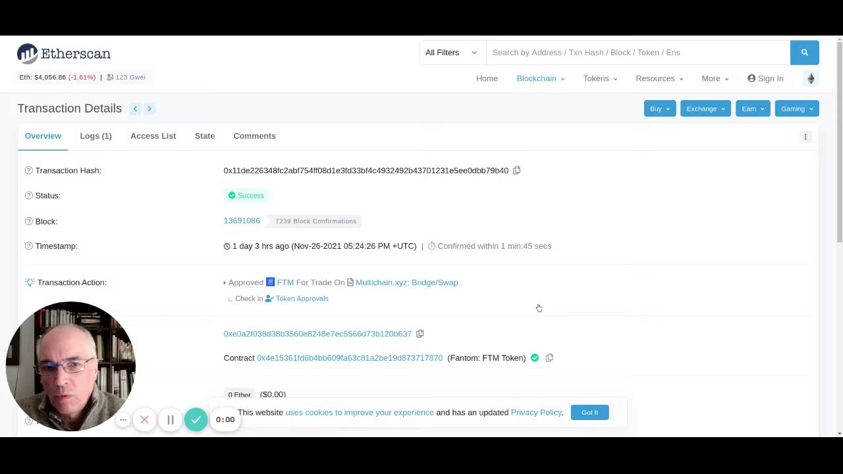Dismiss cookie notice with Got It
The image size is (843, 474).
click(589, 413)
